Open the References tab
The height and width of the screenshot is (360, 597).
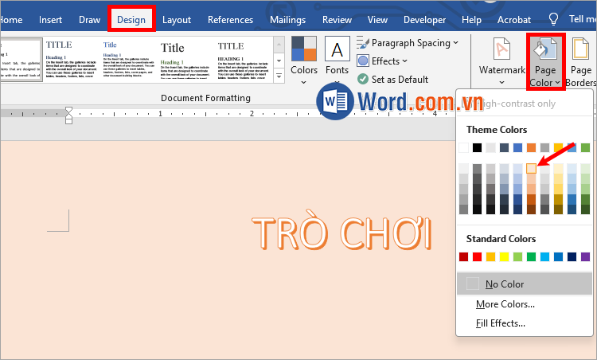tap(230, 20)
